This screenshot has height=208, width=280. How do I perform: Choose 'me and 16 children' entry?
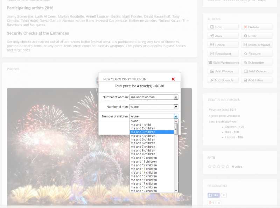click(x=152, y=180)
